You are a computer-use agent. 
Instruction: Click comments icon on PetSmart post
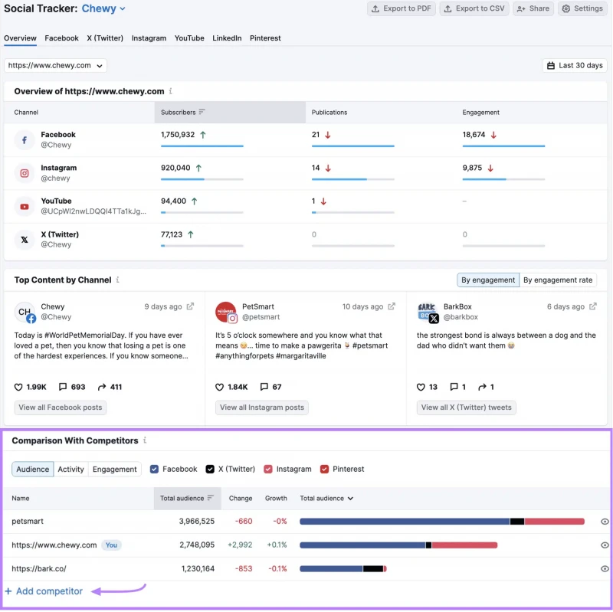point(264,387)
